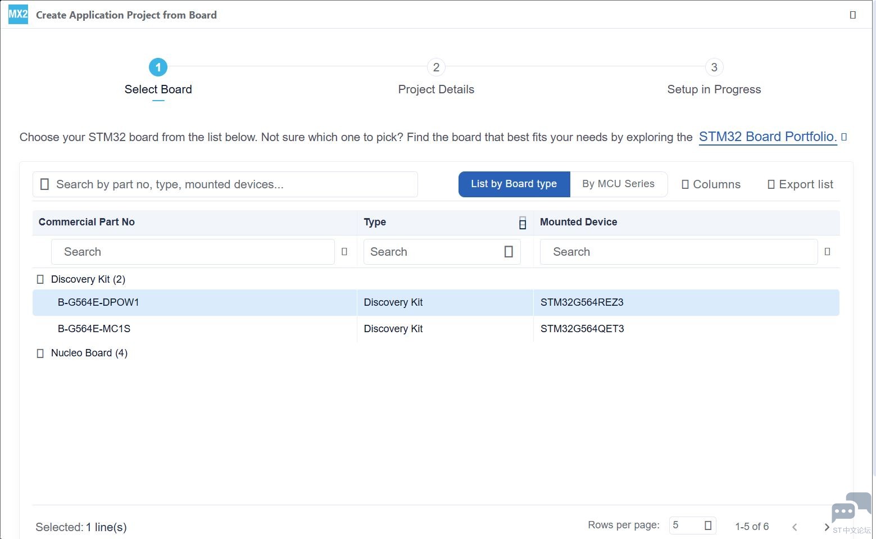Click the Export list icon
The height and width of the screenshot is (539, 876).
(x=771, y=184)
